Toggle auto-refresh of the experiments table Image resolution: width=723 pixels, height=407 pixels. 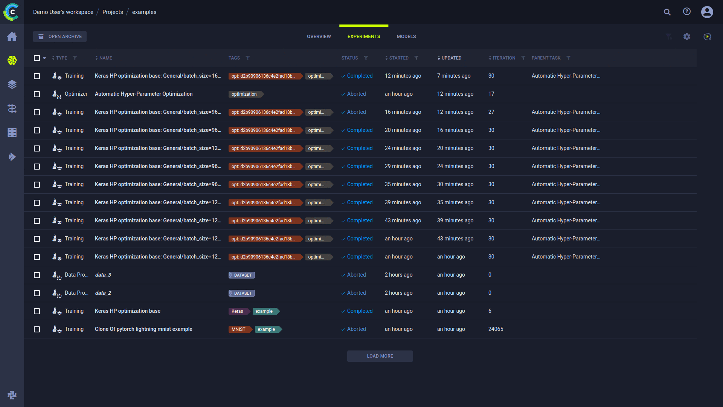tap(707, 36)
